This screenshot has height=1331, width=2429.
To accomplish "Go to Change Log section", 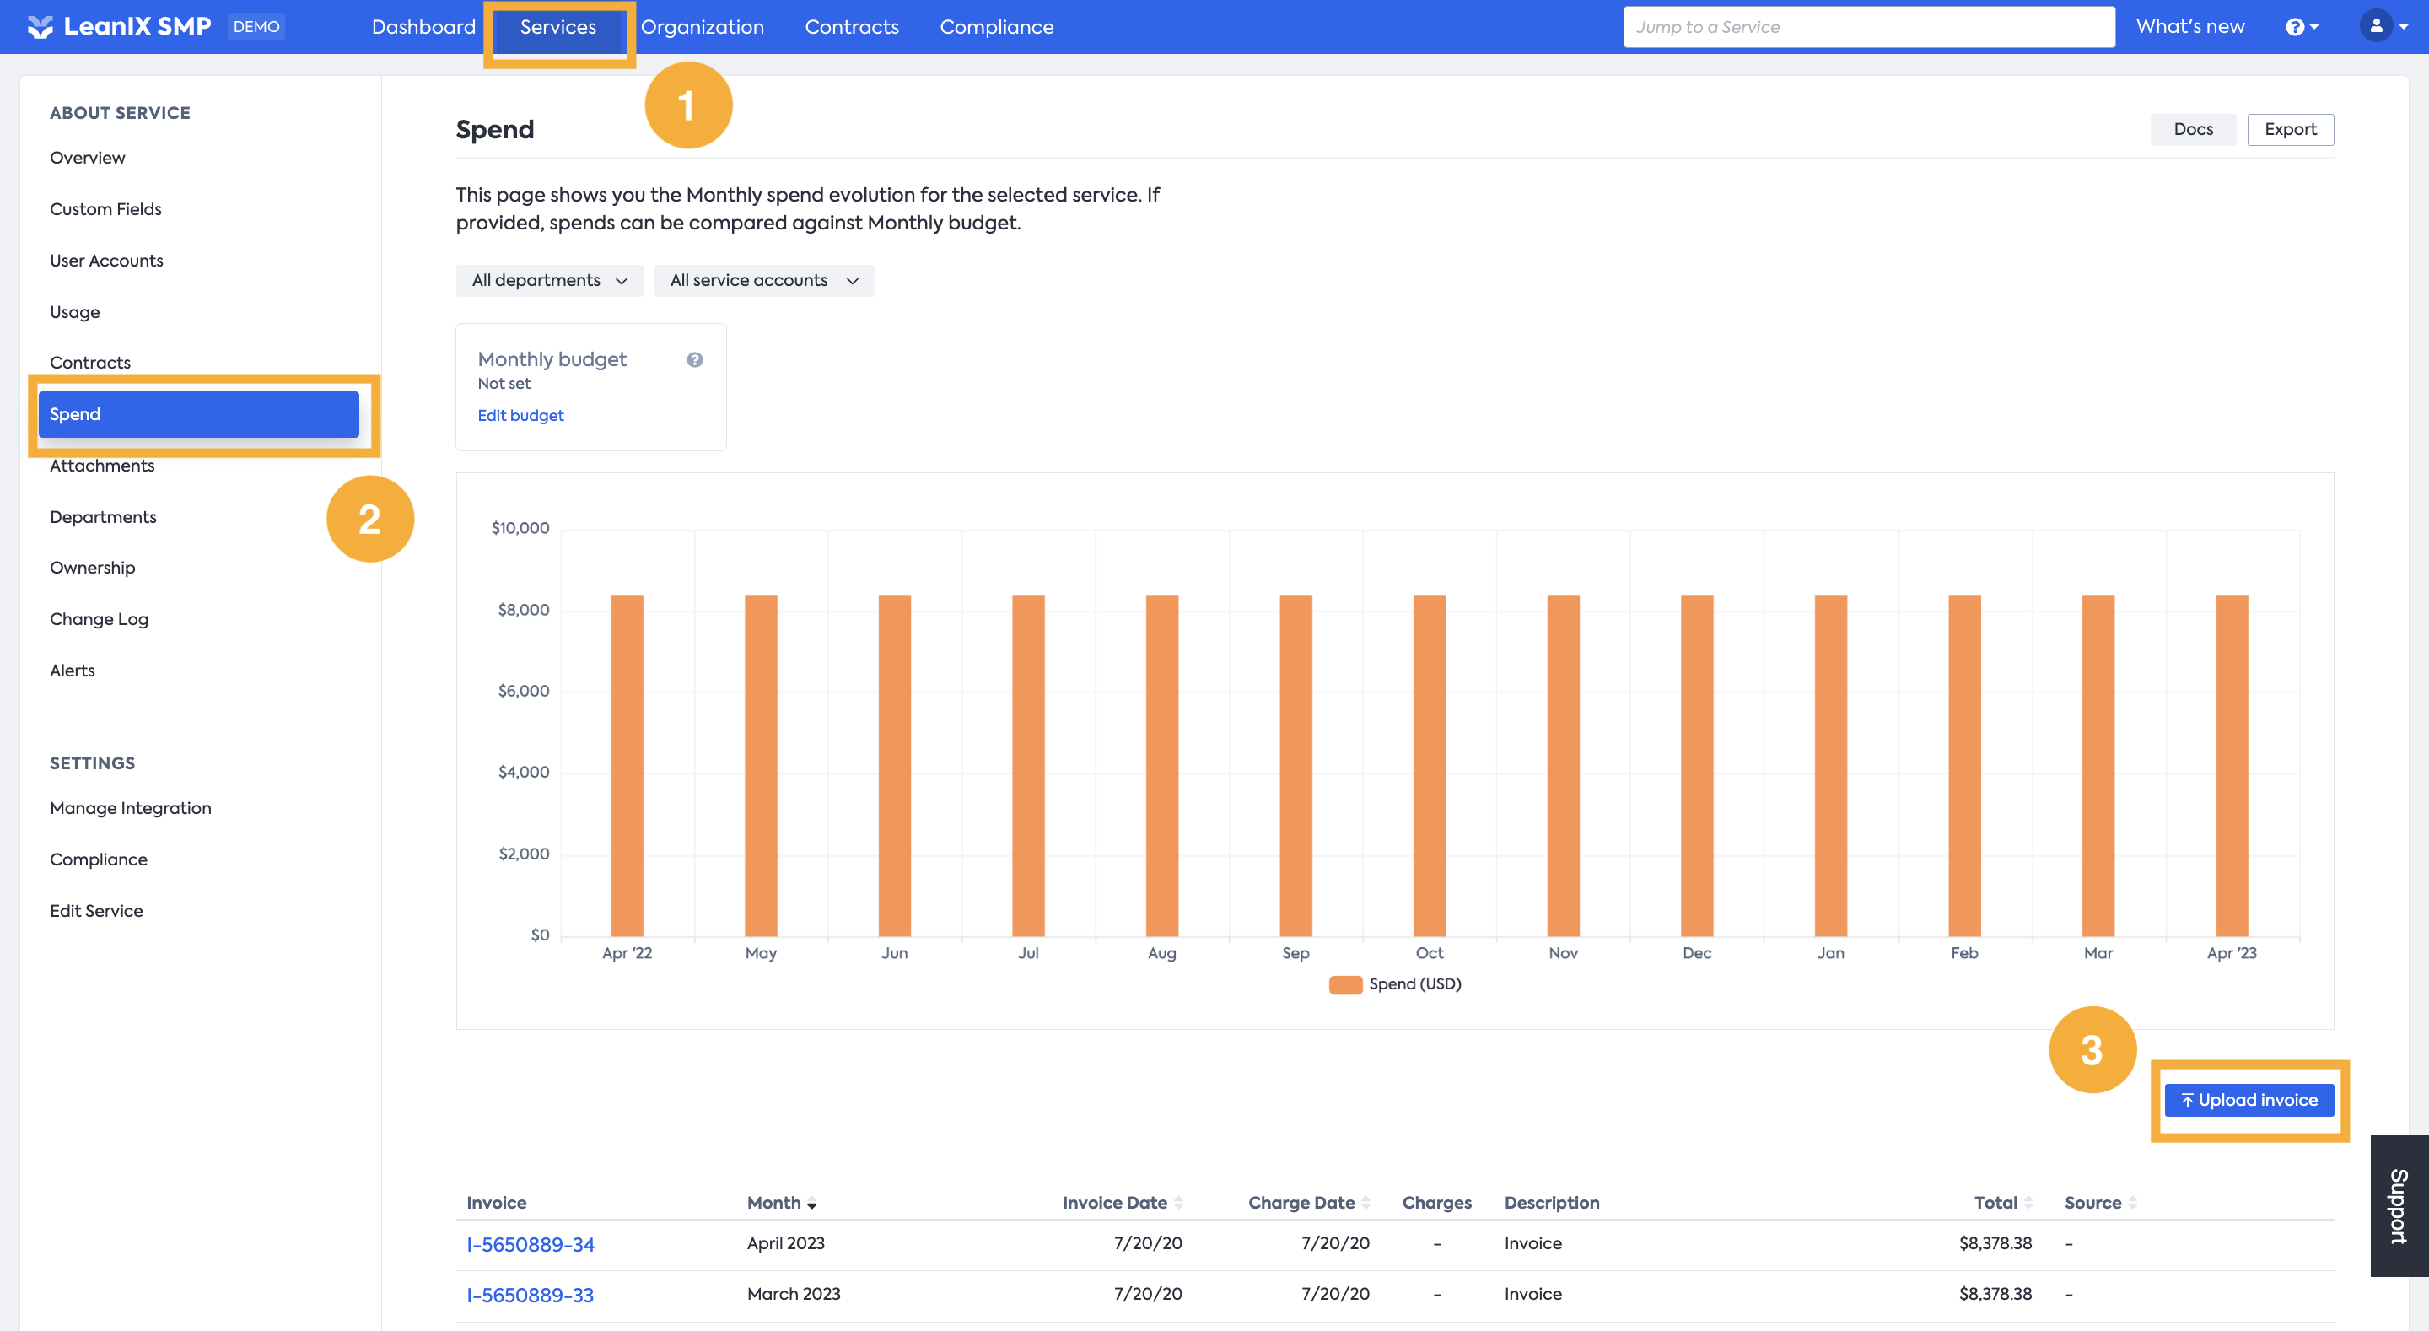I will (99, 619).
